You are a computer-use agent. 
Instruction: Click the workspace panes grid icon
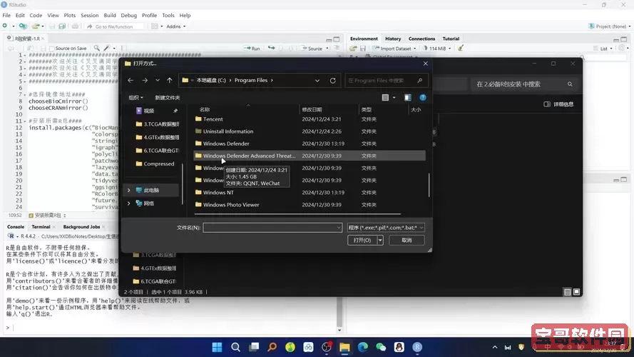155,26
